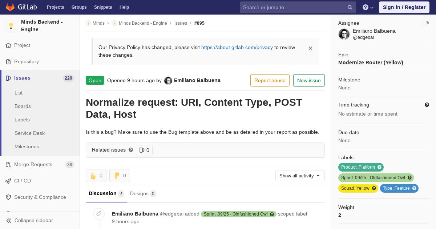Click the thumbs down reaction

pyautogui.click(x=120, y=176)
